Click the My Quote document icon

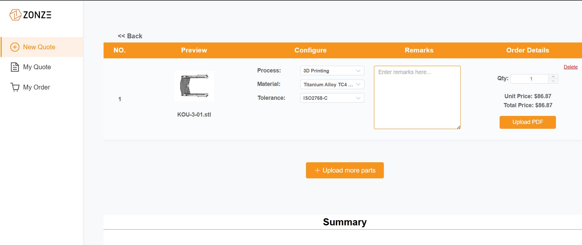click(x=15, y=67)
